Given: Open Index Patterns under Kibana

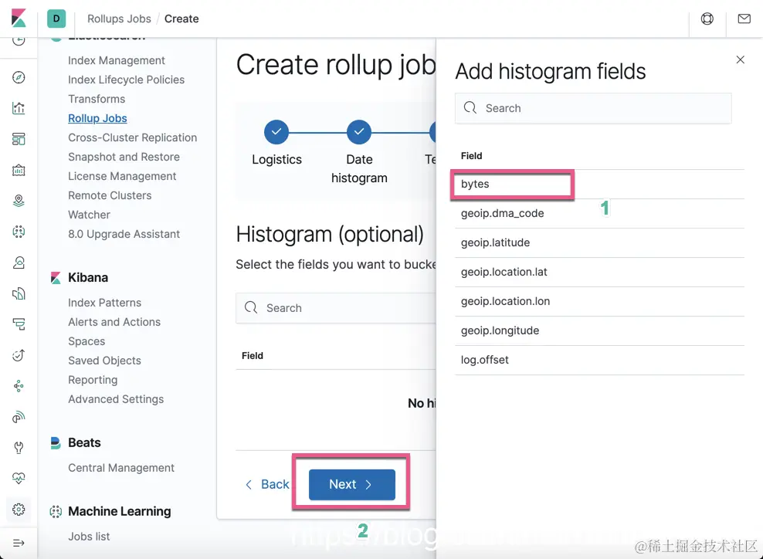Looking at the screenshot, I should point(104,303).
